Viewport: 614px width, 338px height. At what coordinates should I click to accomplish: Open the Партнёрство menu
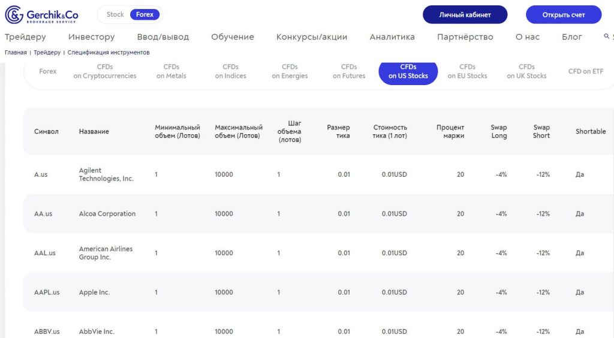click(x=465, y=37)
